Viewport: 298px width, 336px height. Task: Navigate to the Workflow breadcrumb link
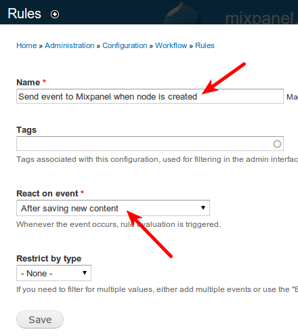pyautogui.click(x=171, y=45)
